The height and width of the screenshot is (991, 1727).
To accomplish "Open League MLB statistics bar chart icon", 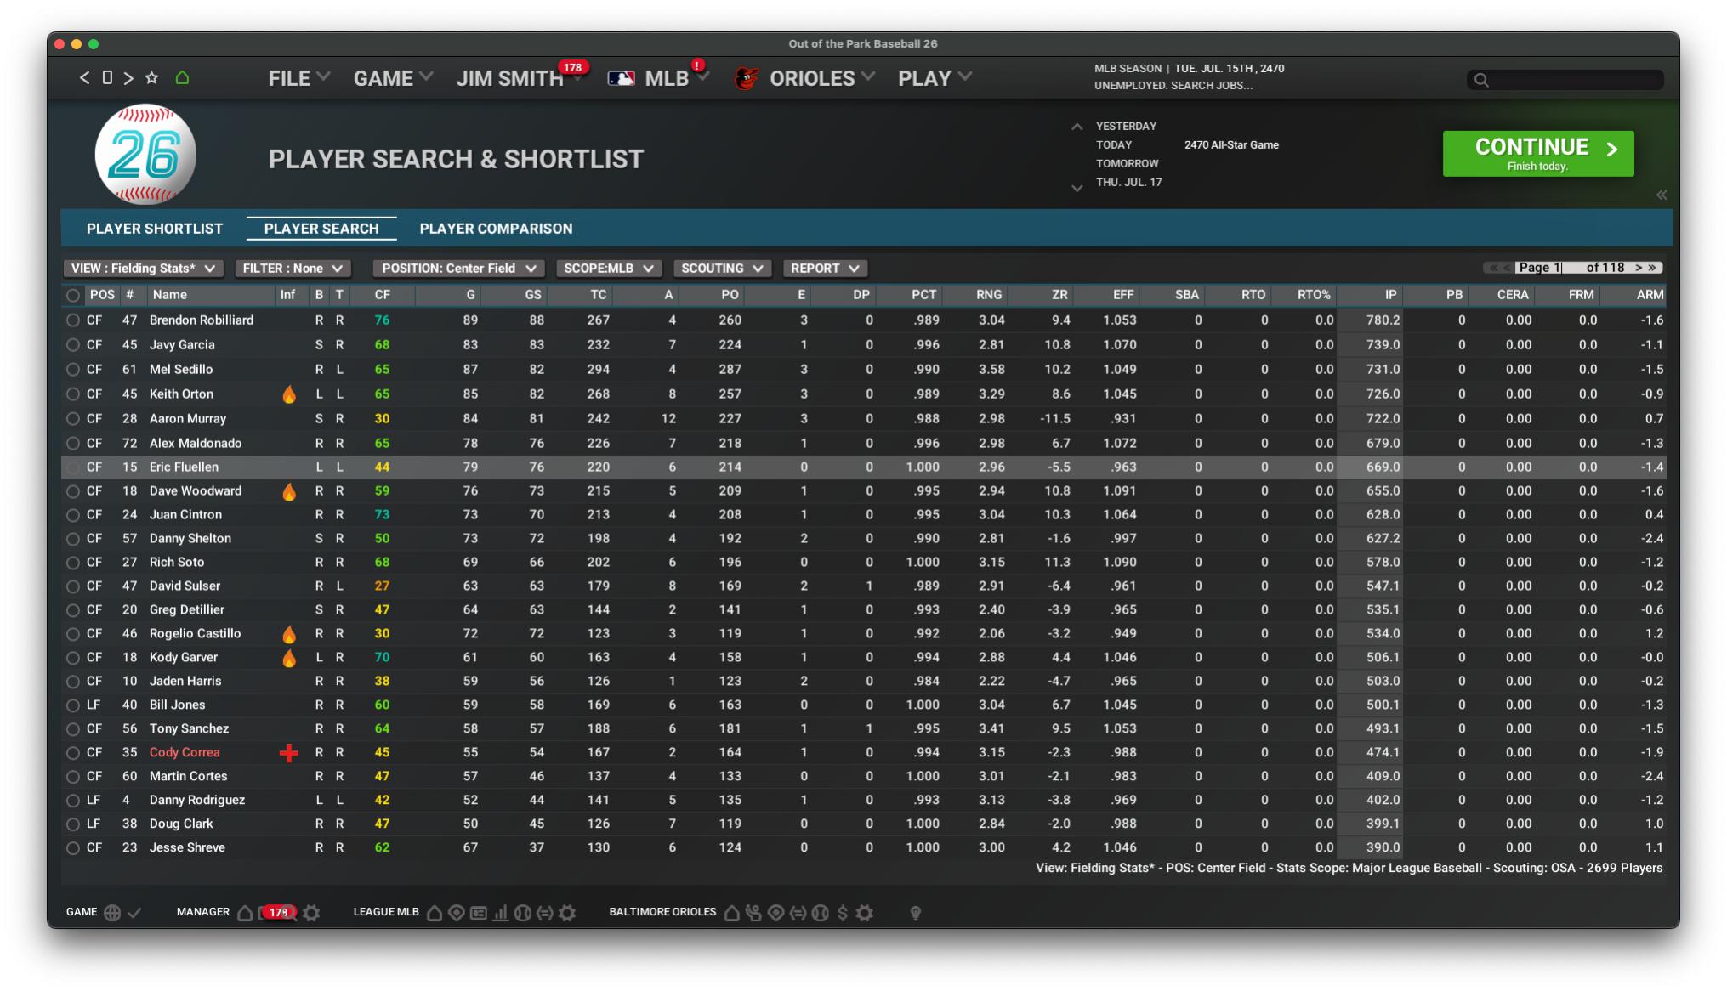I will tap(501, 913).
